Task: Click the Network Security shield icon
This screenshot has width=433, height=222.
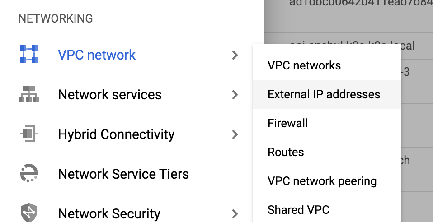Action: click(x=29, y=213)
